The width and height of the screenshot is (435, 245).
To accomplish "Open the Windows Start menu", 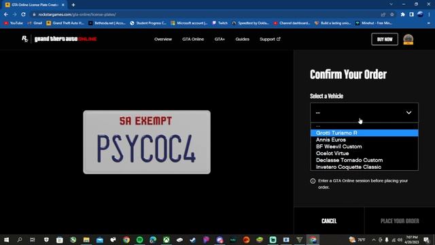I will pyautogui.click(x=6, y=240).
